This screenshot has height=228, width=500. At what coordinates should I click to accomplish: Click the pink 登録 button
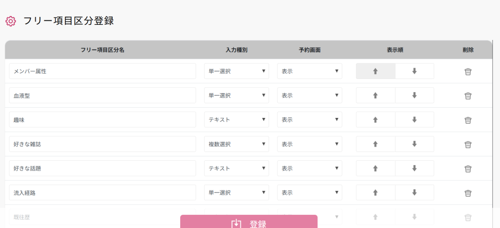click(x=249, y=222)
